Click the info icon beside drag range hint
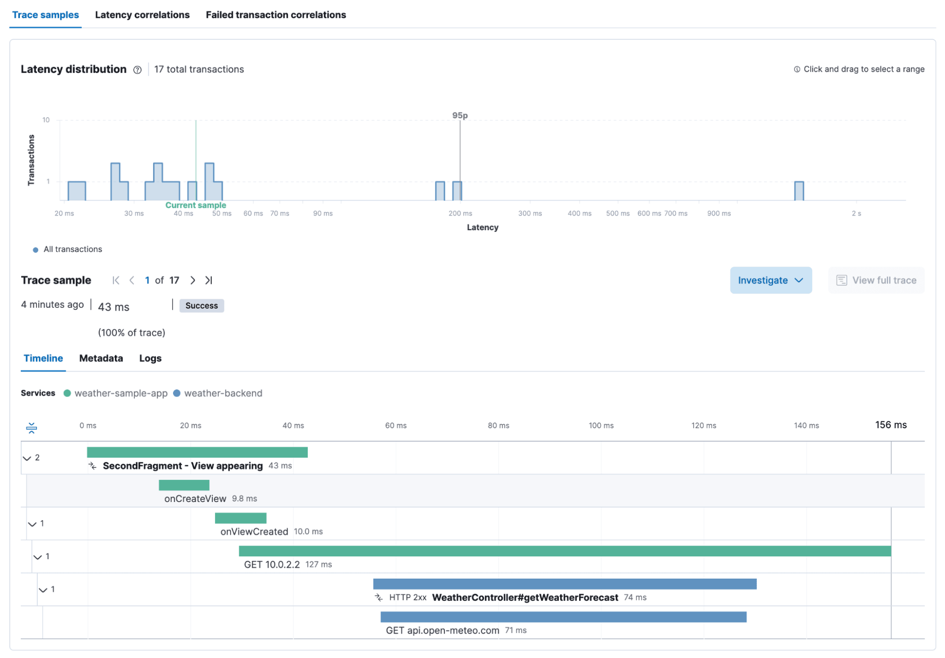Viewport: 945px width, 658px height. pos(797,69)
